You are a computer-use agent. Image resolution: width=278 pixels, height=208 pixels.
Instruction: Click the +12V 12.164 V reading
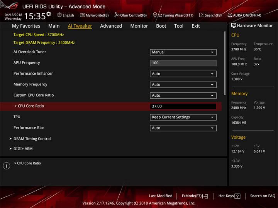click(x=238, y=151)
